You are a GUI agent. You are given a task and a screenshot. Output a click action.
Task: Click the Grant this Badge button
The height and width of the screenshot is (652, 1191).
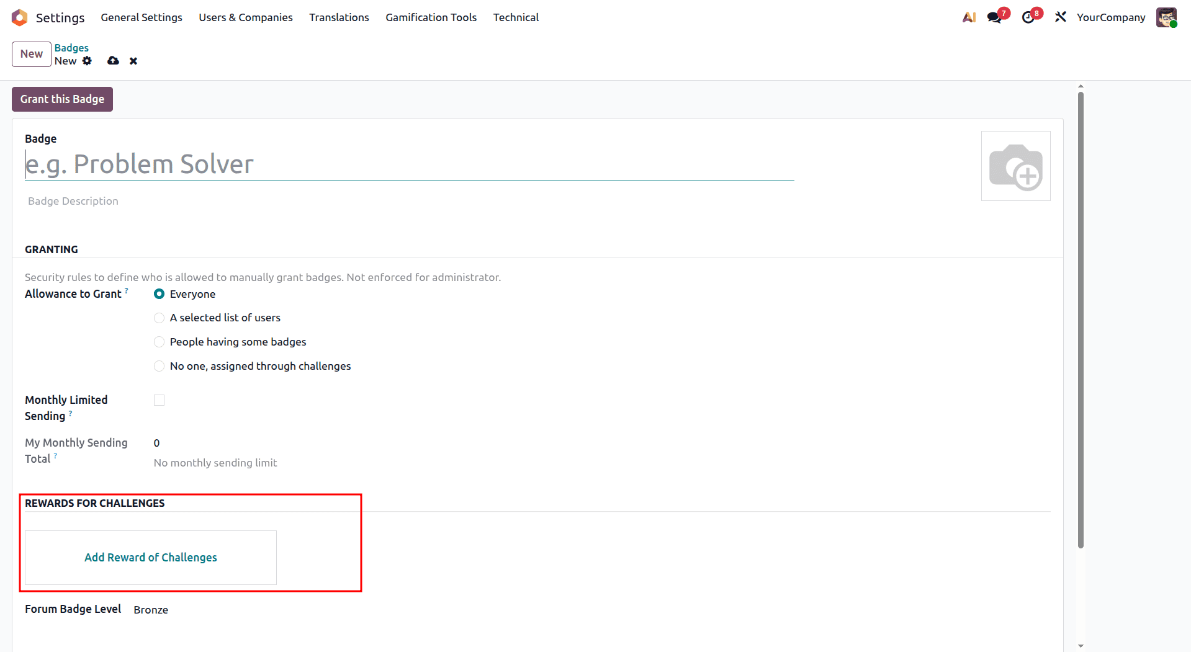click(x=62, y=99)
